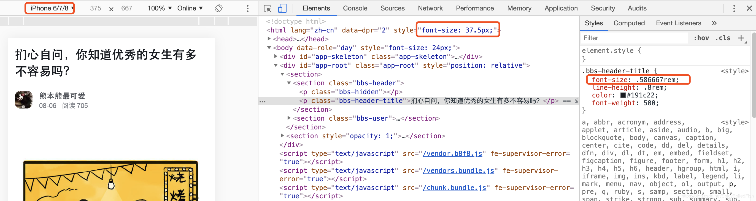
Task: Expand the app-skeleton div node
Action: point(276,56)
